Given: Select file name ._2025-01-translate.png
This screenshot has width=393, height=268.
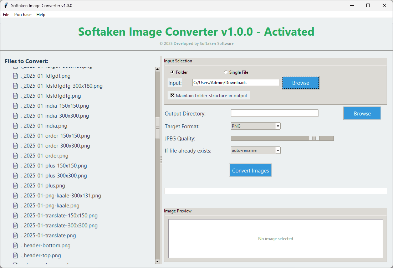Looking at the screenshot, I should pyautogui.click(x=49, y=236).
